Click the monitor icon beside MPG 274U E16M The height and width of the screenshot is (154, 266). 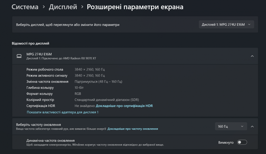coord(19,56)
